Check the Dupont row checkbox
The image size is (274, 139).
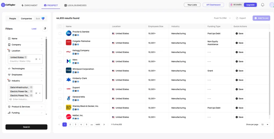click(60, 89)
